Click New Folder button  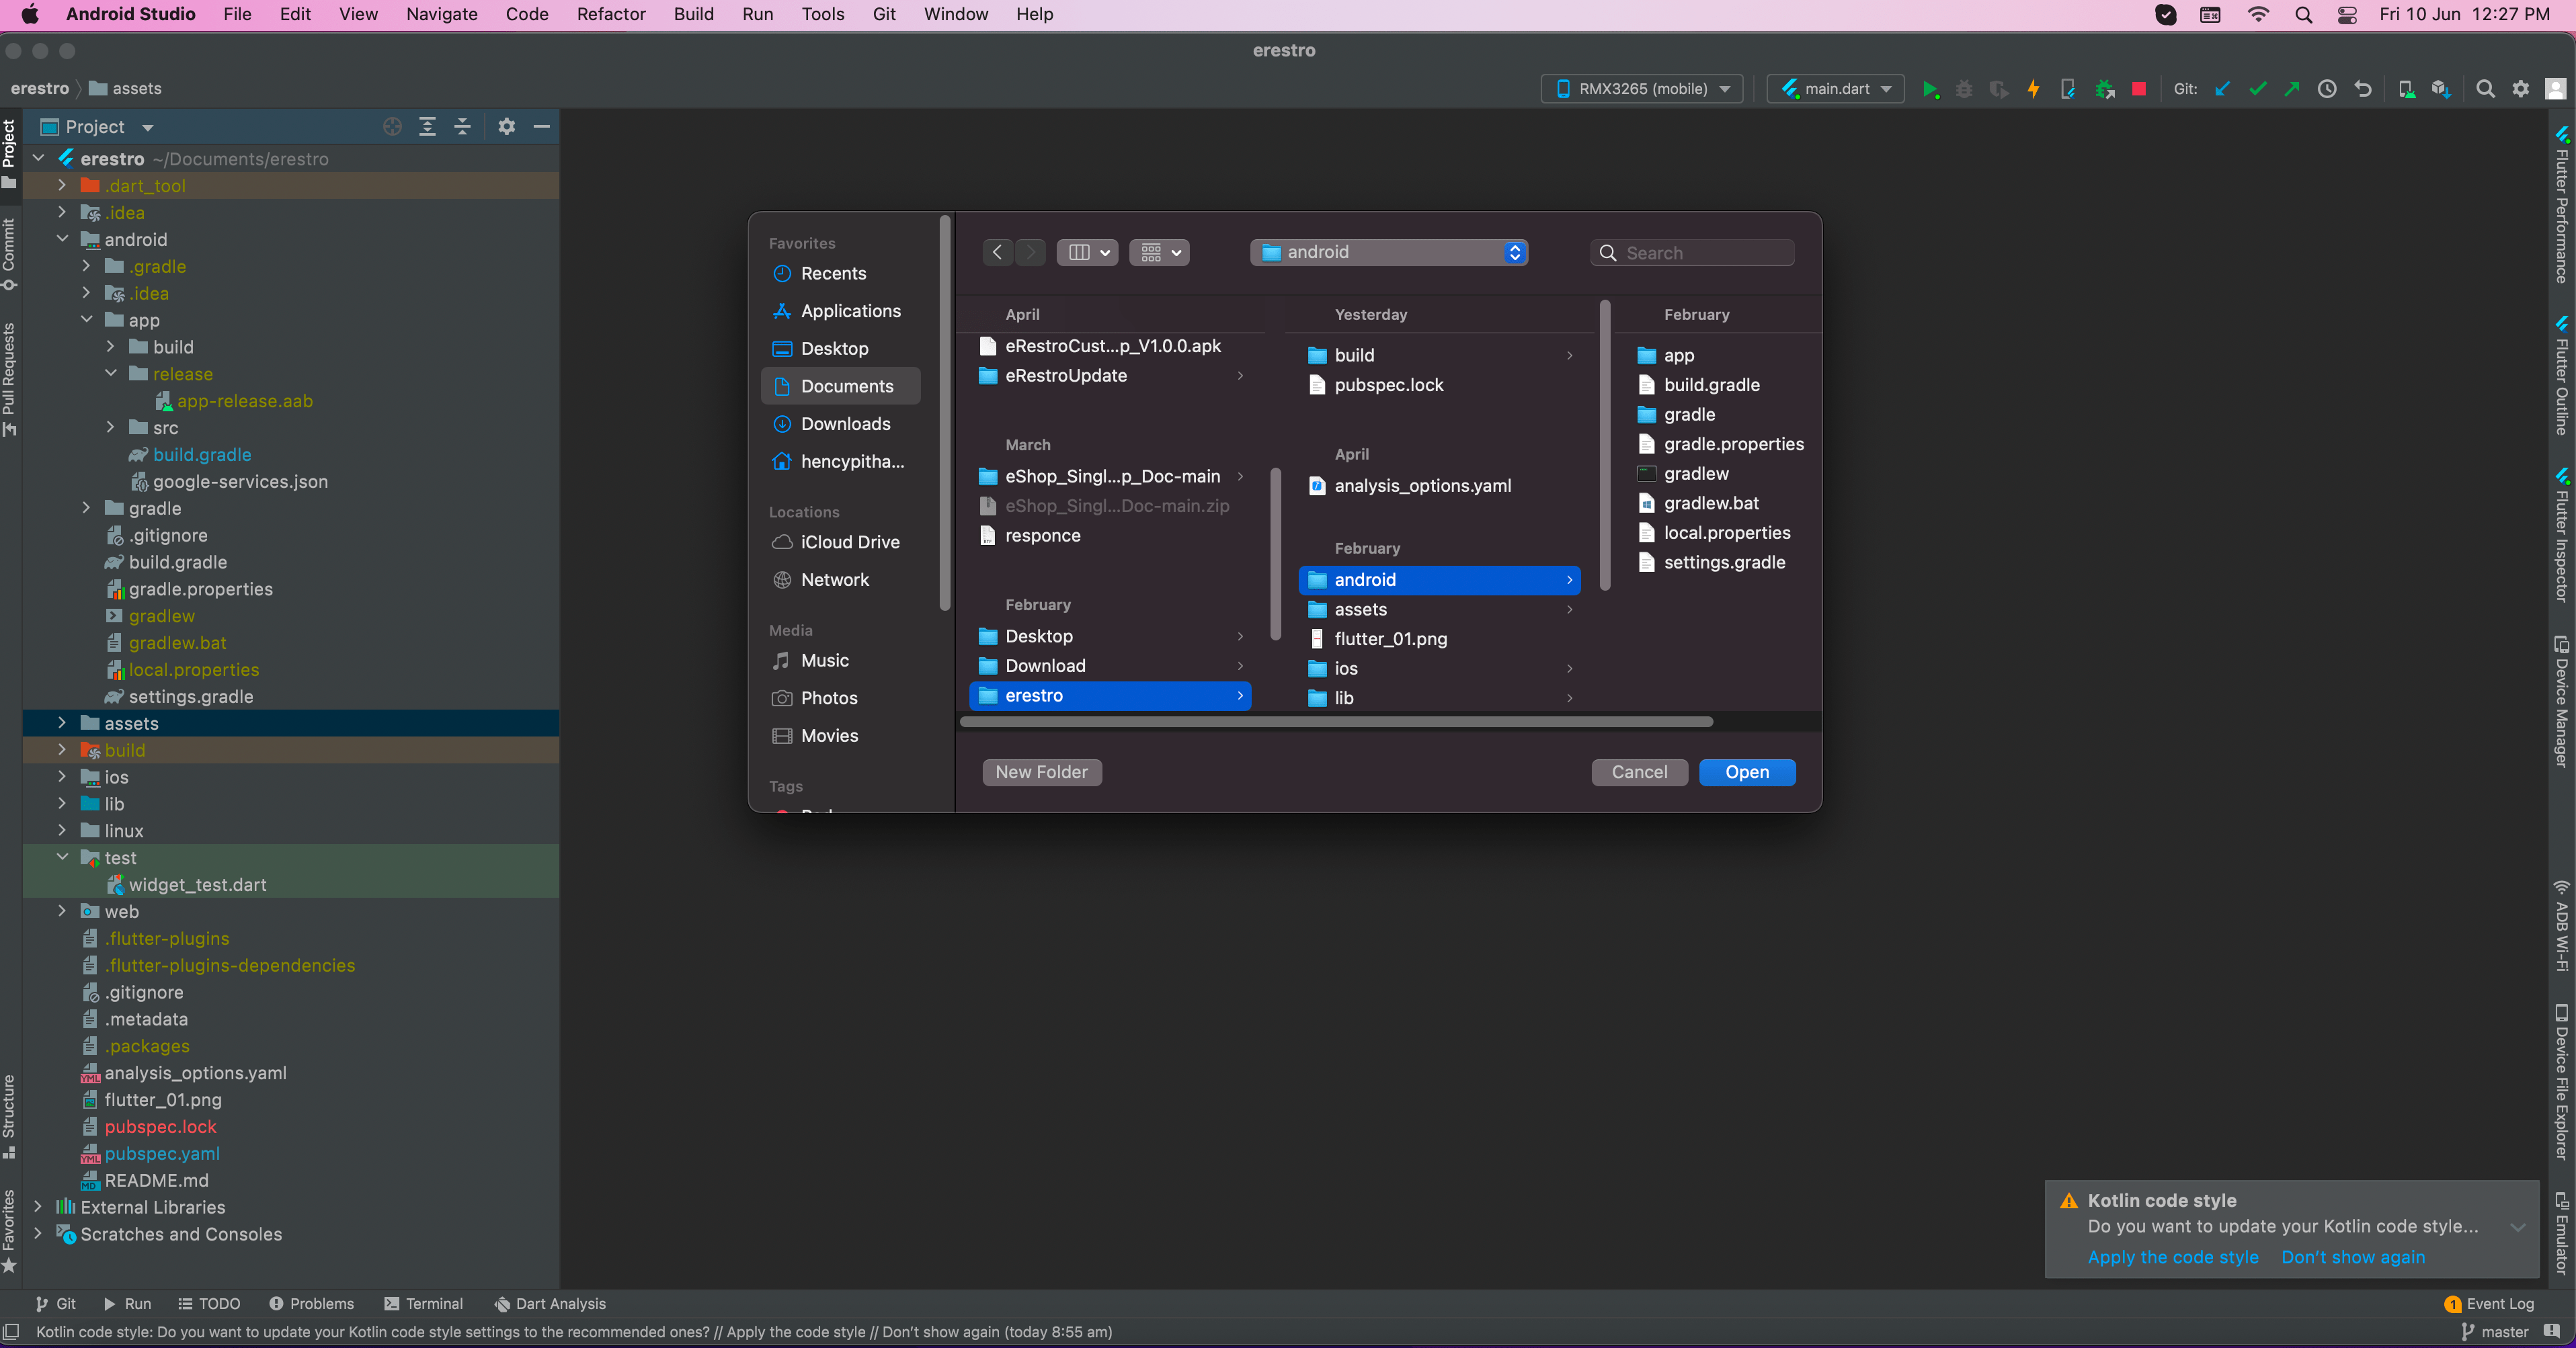click(1041, 772)
